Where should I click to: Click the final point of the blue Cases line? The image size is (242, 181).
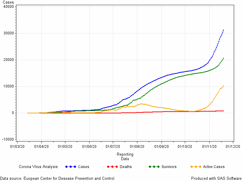(223, 30)
